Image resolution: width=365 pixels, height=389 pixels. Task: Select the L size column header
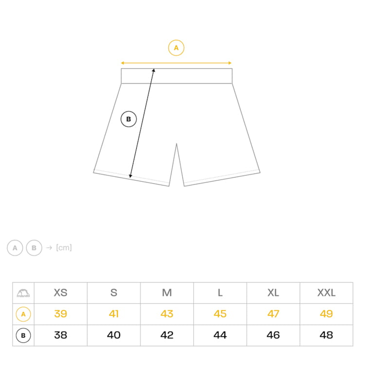(220, 293)
